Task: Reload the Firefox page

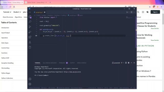Action: (x=10, y=7)
